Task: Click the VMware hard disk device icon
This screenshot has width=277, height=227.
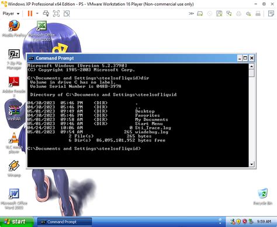Action: 200,13
